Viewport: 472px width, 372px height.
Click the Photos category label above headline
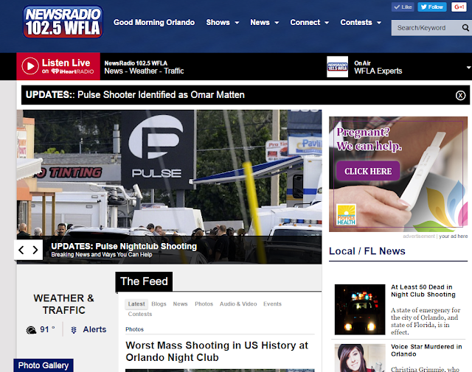coord(134,329)
